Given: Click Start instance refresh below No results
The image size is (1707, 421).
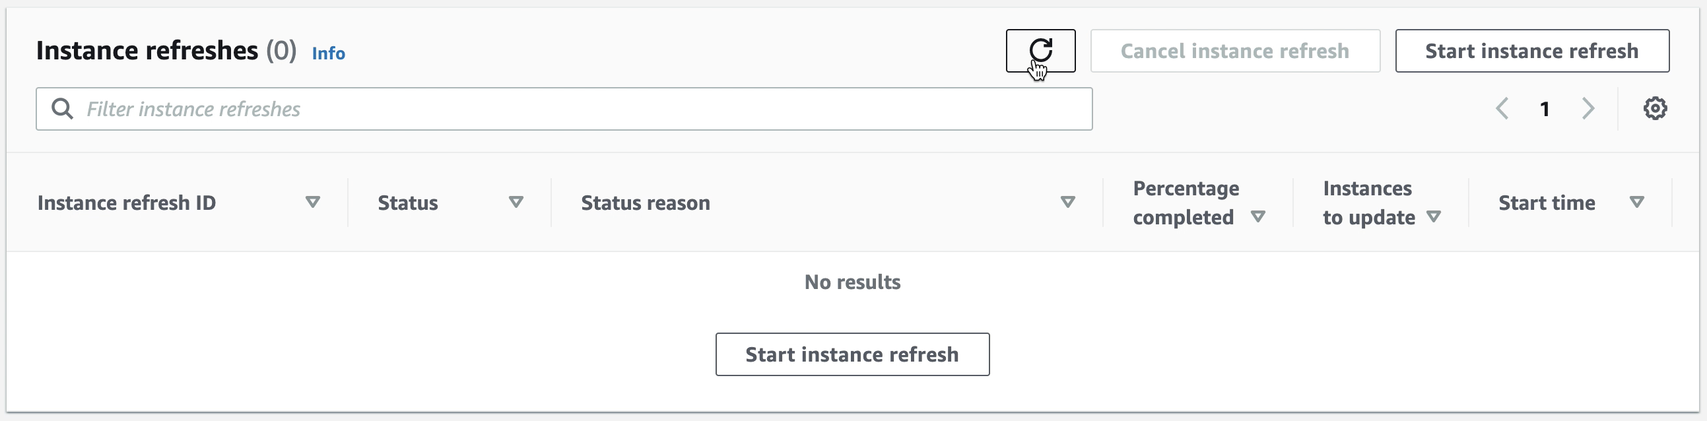Looking at the screenshot, I should coord(852,354).
